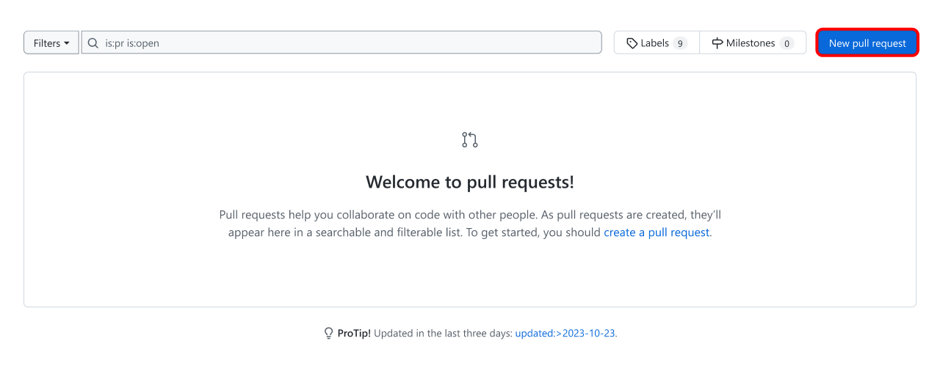This screenshot has height=371, width=940.
Task: Open the Labels list
Action: click(657, 43)
